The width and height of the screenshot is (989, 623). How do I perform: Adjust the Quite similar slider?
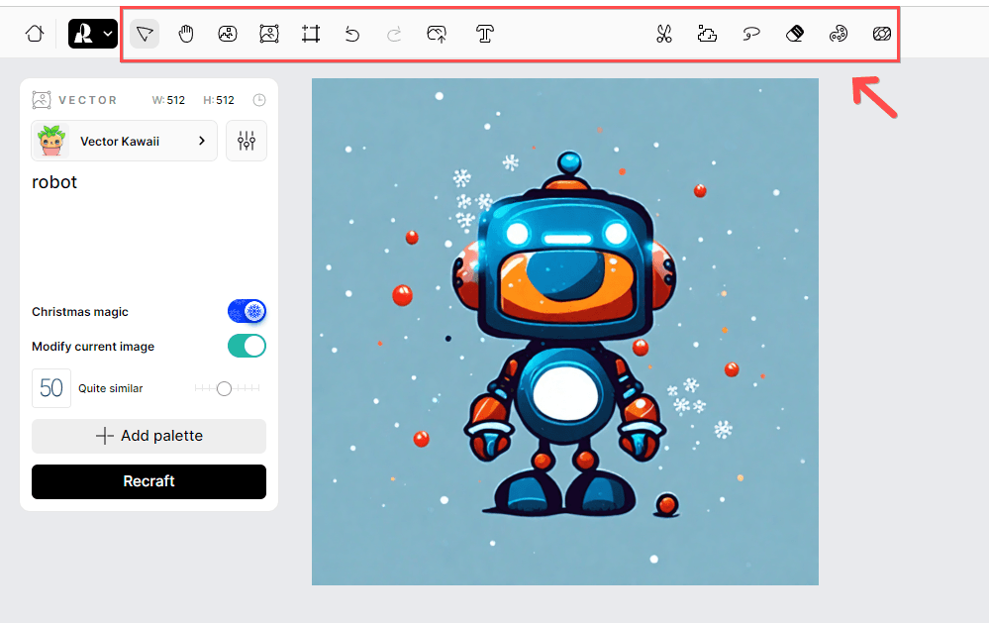coord(224,388)
